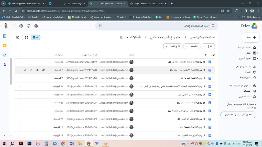
Task: Open Recent files in sidebar
Action: (x=250, y=72)
